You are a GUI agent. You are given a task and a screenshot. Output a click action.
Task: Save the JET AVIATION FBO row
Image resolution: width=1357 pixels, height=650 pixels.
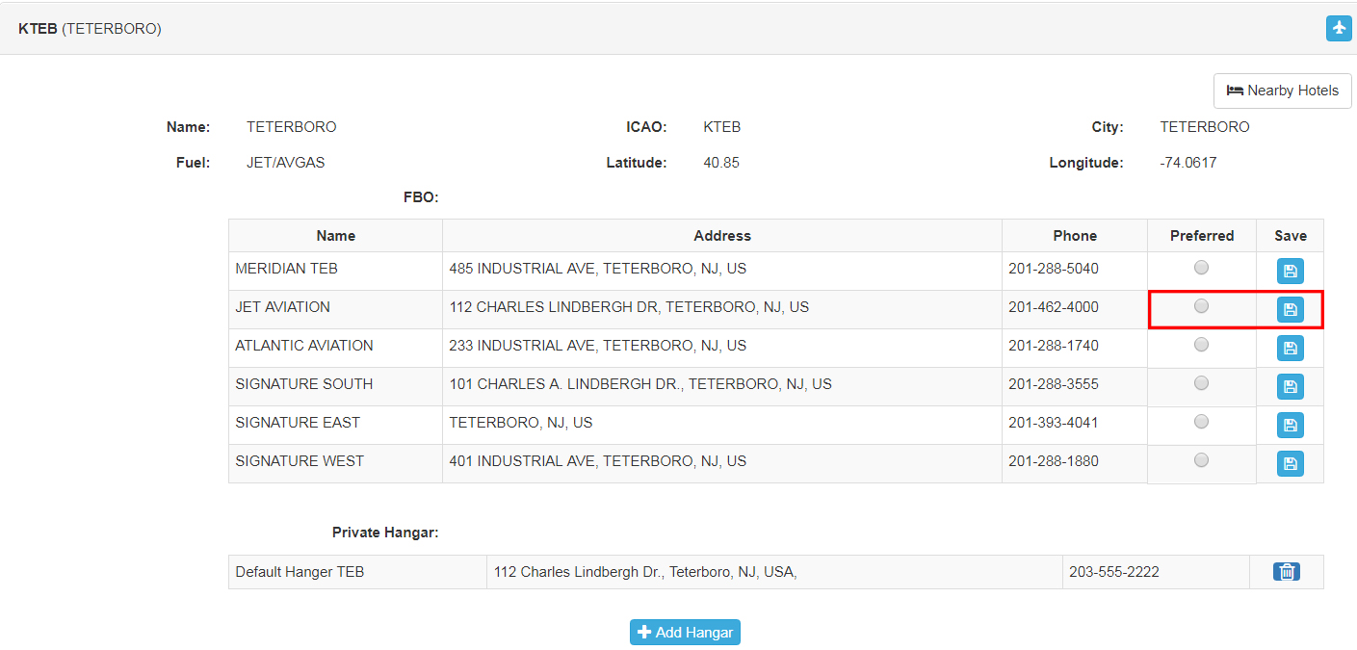(1291, 310)
